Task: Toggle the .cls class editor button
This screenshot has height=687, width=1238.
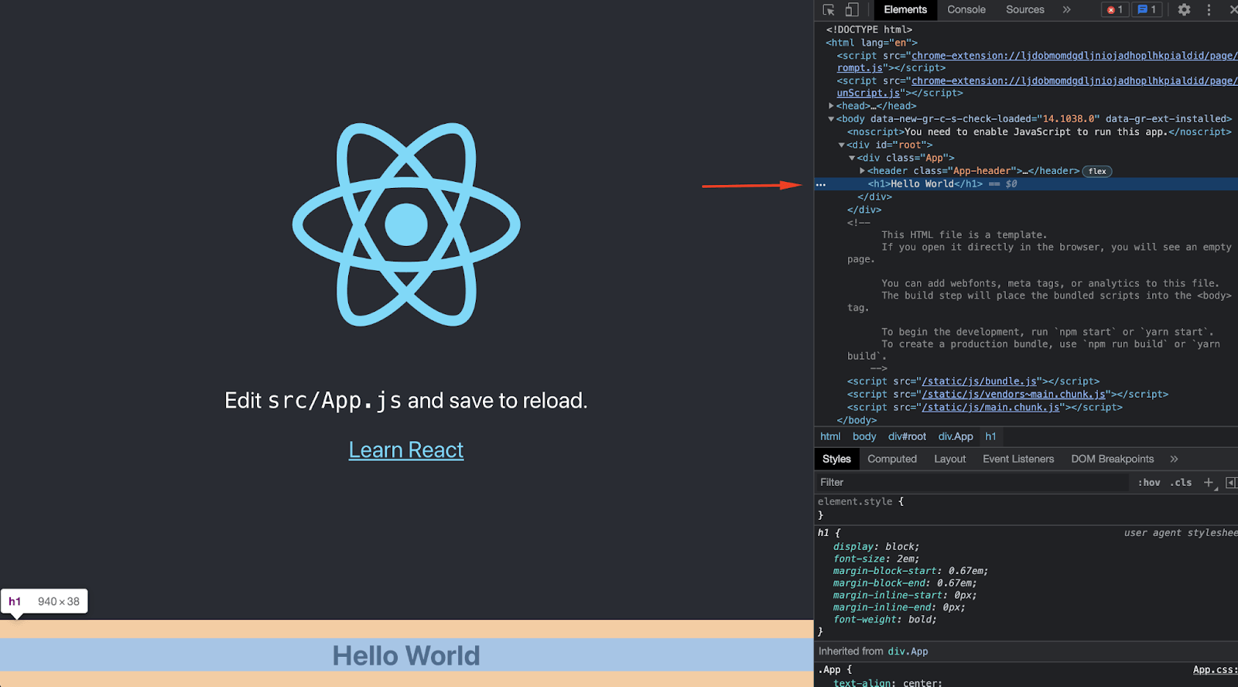Action: pyautogui.click(x=1181, y=482)
